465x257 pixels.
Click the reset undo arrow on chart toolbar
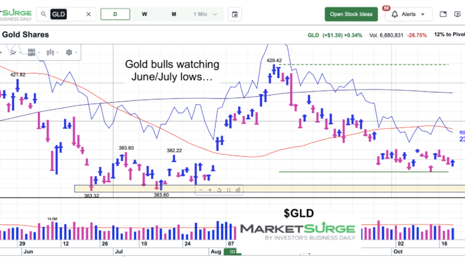click(219, 190)
